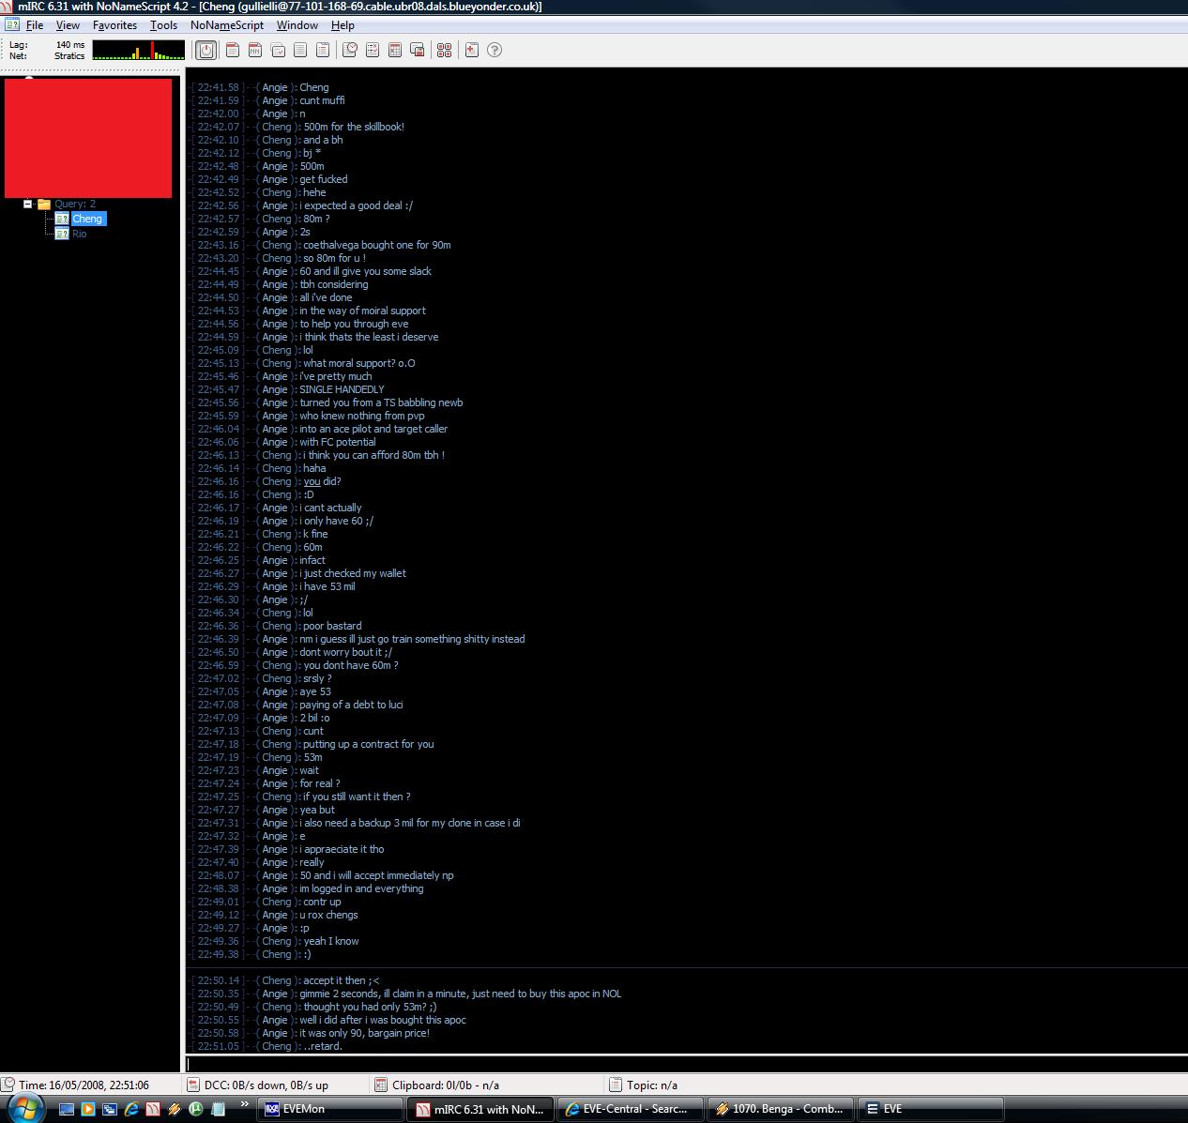Switch to mIRC 6.31 taskbar button
The width and height of the screenshot is (1188, 1123).
481,1109
